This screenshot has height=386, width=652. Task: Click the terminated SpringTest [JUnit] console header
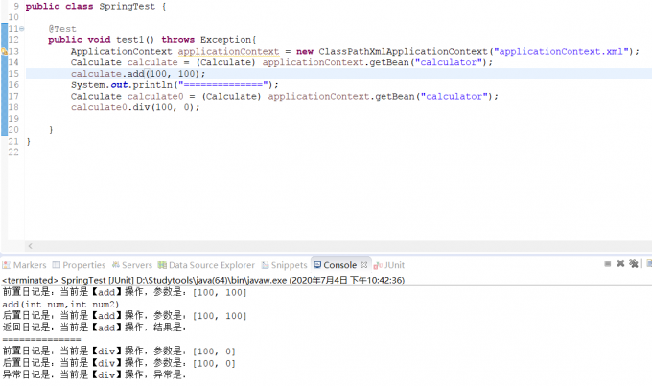pos(203,280)
